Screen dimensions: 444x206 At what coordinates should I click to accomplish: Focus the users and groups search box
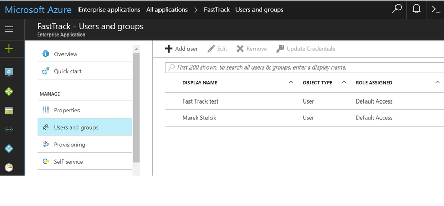[305, 67]
